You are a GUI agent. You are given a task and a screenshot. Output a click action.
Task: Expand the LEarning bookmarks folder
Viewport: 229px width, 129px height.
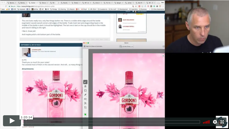coord(62,9)
